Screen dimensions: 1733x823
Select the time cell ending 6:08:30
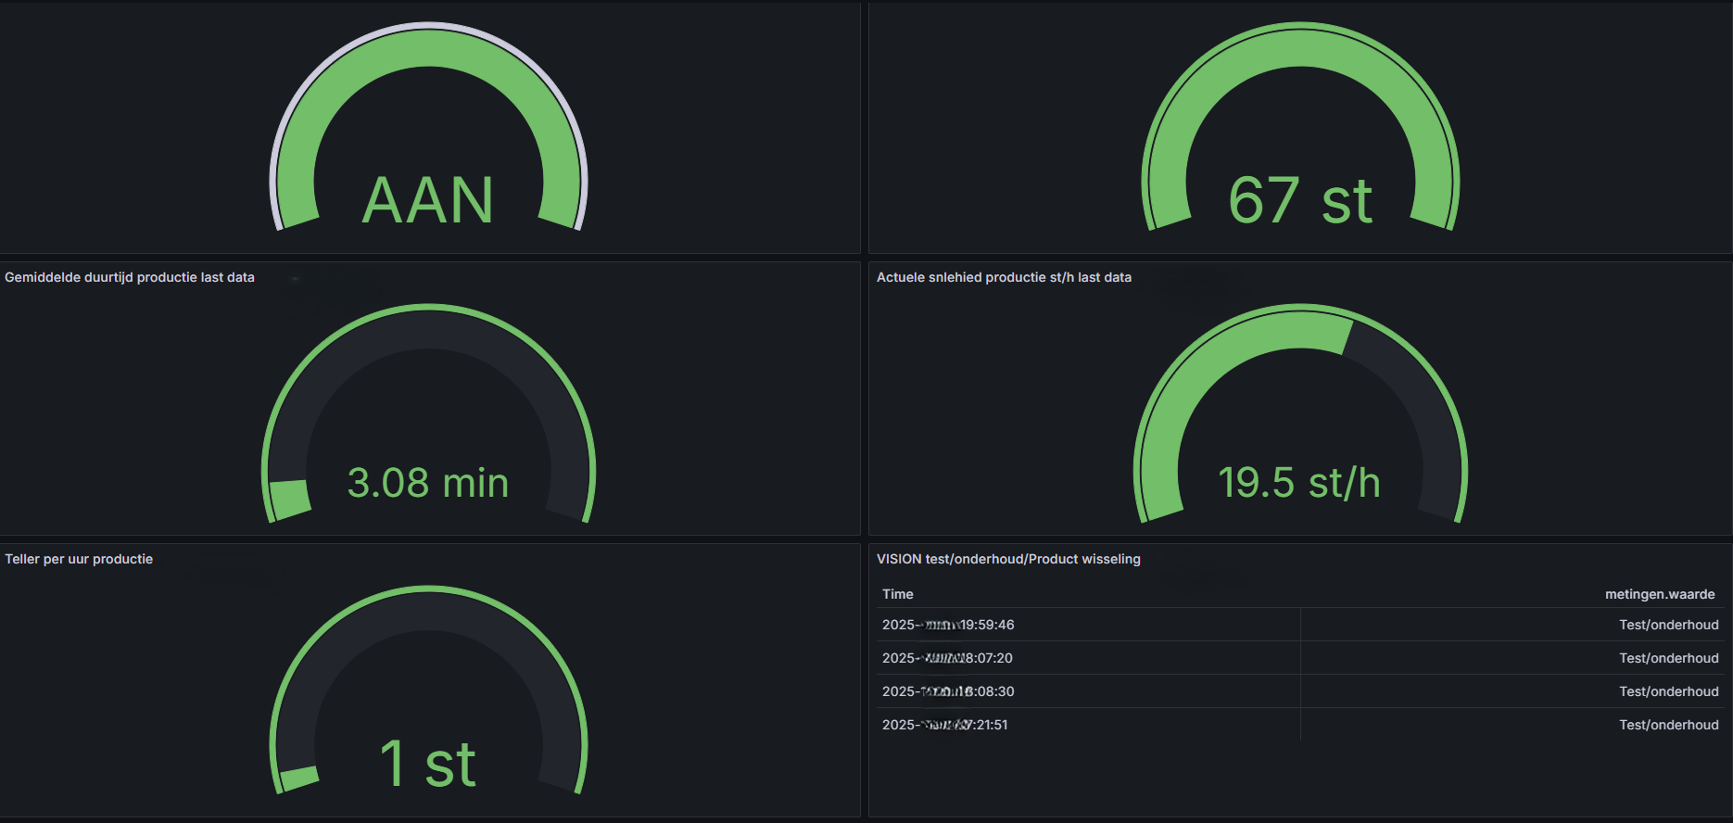pyautogui.click(x=948, y=691)
